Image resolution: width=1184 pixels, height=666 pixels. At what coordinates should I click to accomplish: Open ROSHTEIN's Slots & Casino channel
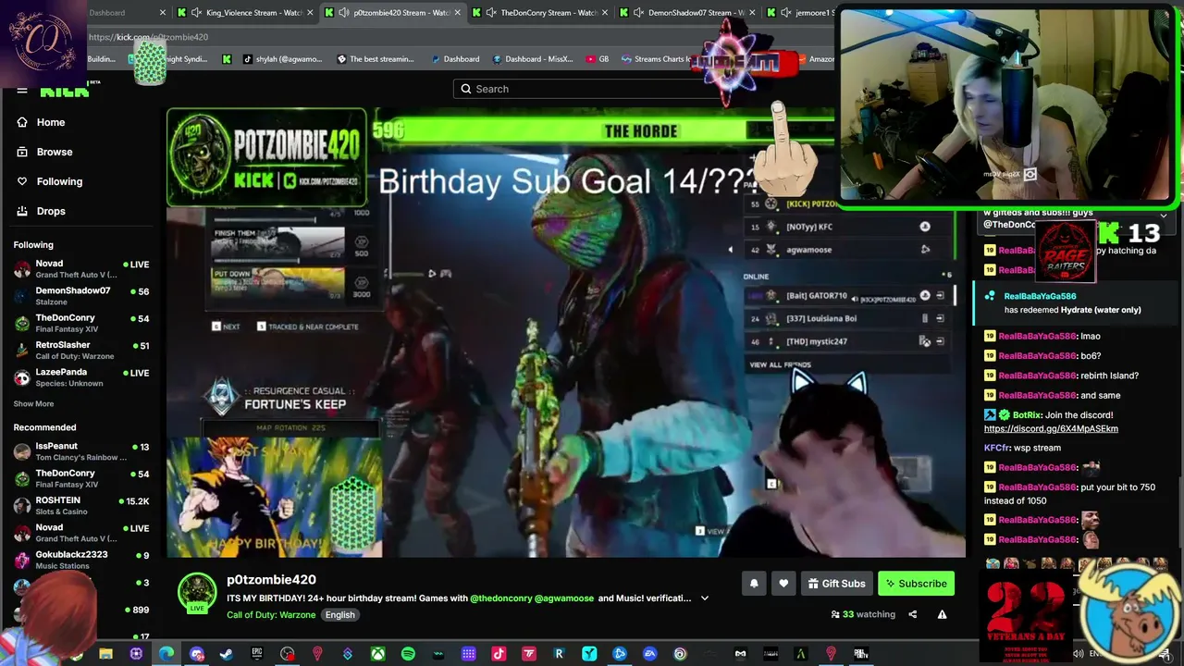click(x=81, y=506)
